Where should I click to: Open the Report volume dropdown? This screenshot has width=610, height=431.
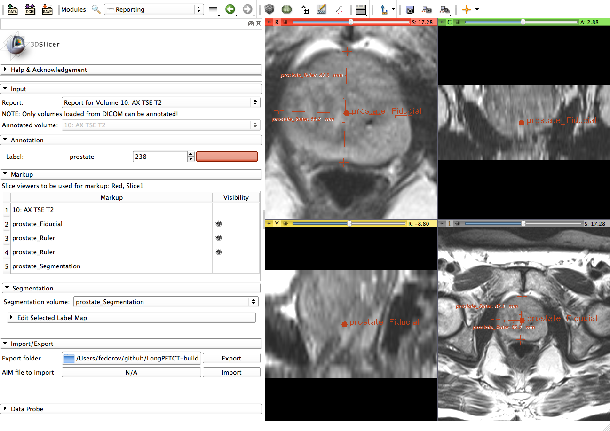pos(161,102)
